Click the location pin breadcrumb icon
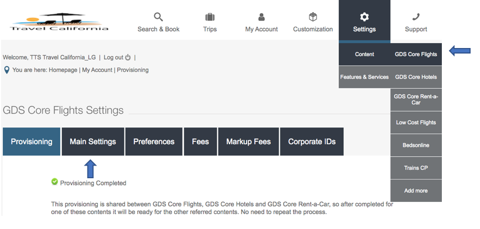 (x=7, y=70)
